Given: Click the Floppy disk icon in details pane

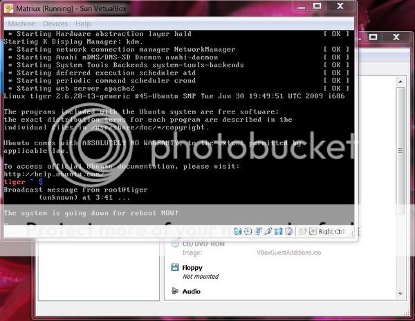Looking at the screenshot, I should 175,268.
